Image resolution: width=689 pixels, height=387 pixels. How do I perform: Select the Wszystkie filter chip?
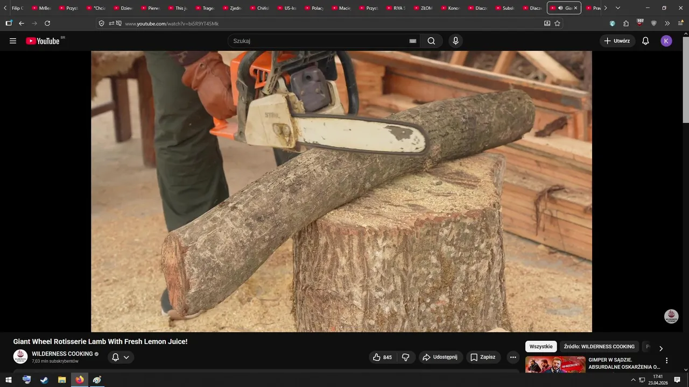point(541,347)
